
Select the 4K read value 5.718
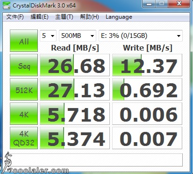75,114
